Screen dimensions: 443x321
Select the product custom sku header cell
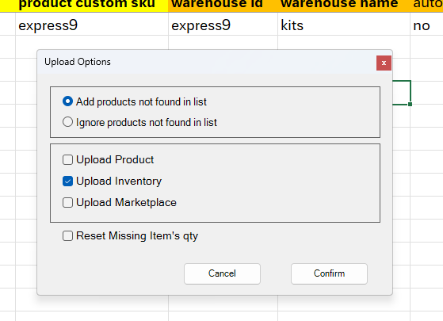(92, 6)
